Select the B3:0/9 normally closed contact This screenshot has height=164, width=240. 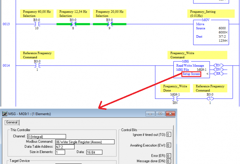point(110,24)
